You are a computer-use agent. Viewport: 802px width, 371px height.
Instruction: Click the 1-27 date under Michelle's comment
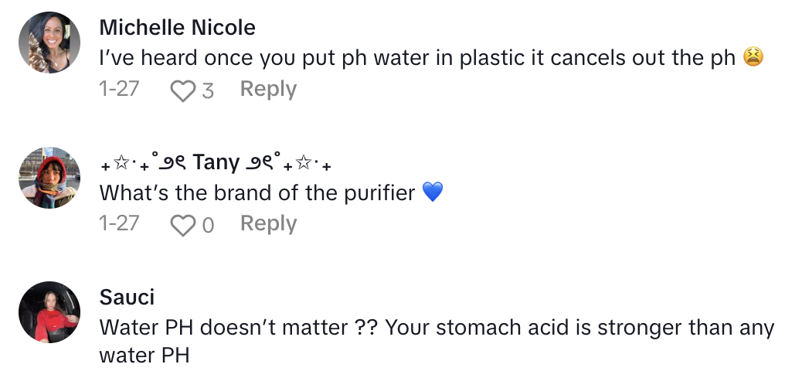(x=119, y=90)
